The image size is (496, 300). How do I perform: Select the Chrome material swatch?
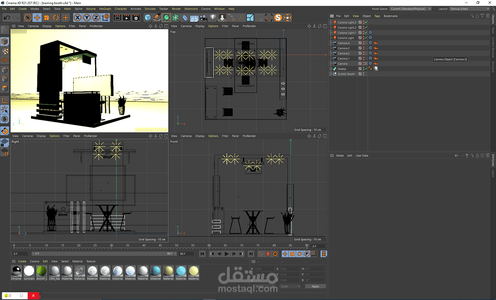point(16,271)
